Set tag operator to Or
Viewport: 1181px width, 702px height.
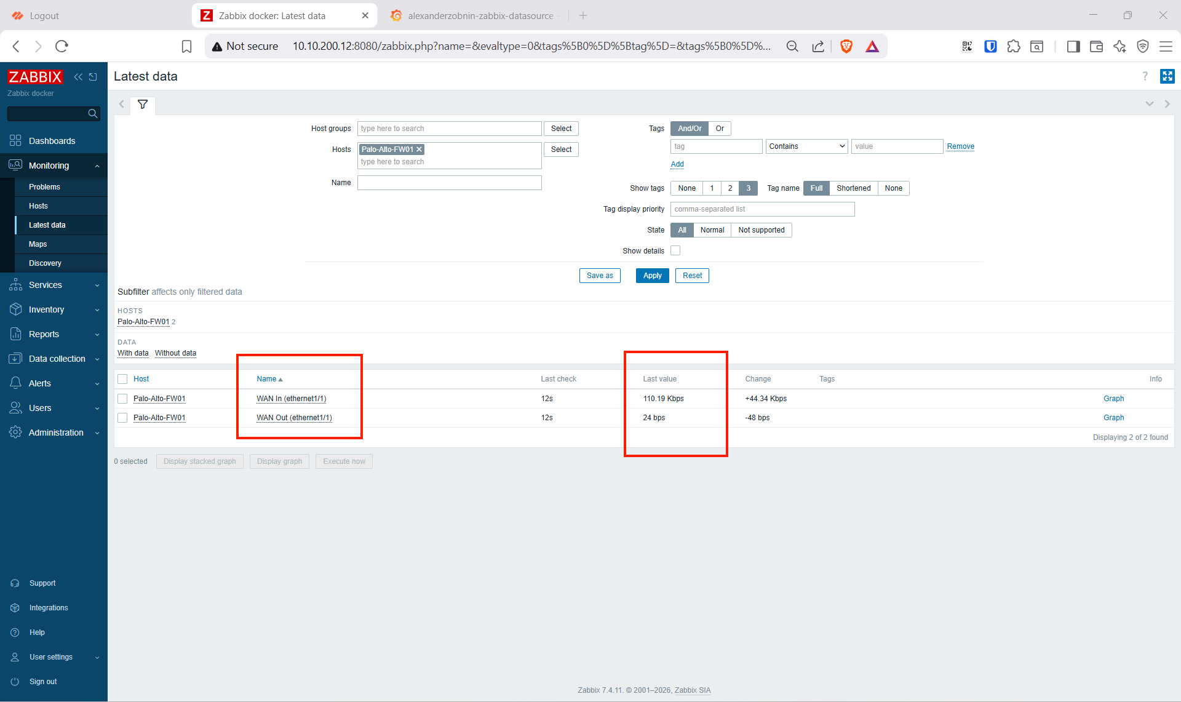click(x=720, y=129)
